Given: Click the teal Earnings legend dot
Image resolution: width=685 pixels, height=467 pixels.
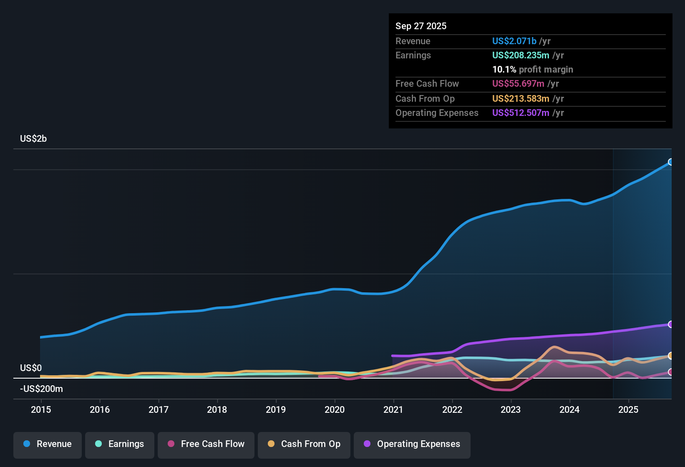Looking at the screenshot, I should pos(98,444).
